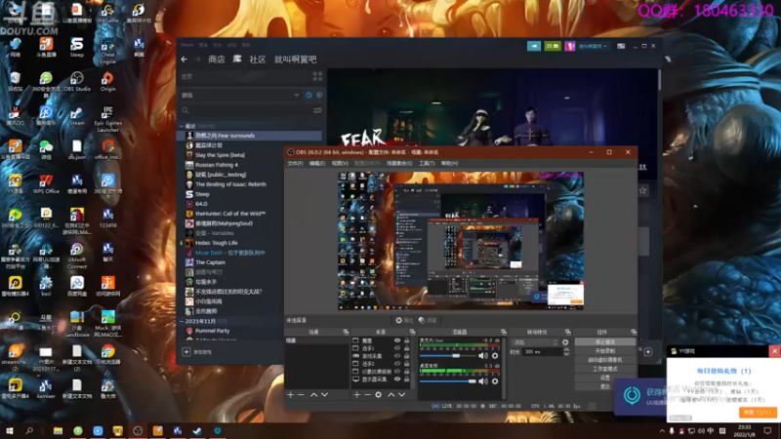
Task: Open OBS 场景集合(S) menu
Action: click(399, 163)
